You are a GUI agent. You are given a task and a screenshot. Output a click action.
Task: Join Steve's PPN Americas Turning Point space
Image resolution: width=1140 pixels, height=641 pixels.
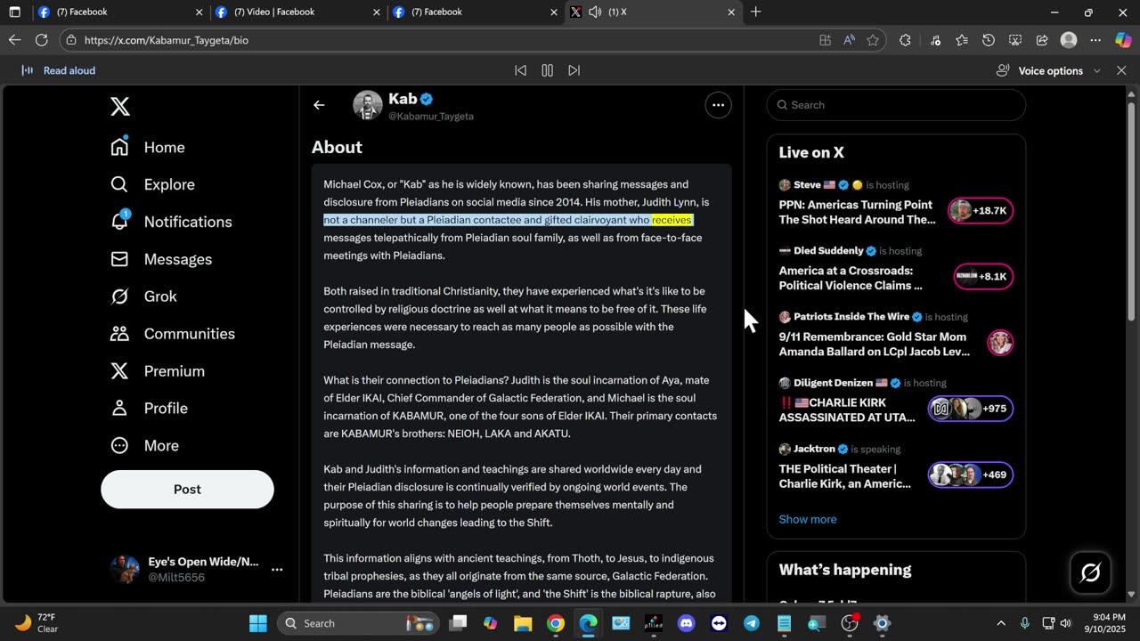point(896,204)
